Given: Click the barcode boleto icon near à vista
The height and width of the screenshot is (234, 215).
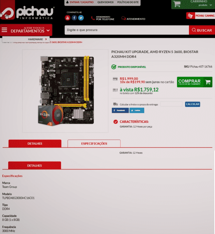Looking at the screenshot, I should [x=115, y=90].
